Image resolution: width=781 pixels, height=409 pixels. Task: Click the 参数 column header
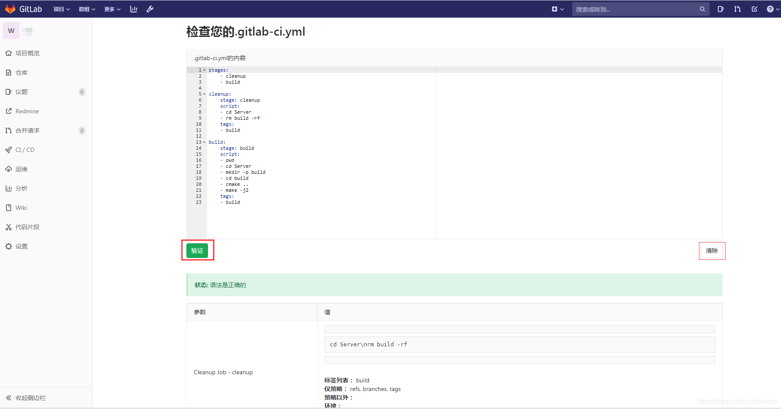[252, 312]
